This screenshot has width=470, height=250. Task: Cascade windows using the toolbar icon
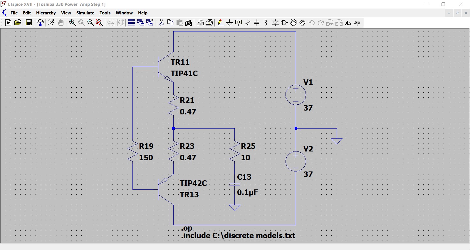coord(141,23)
